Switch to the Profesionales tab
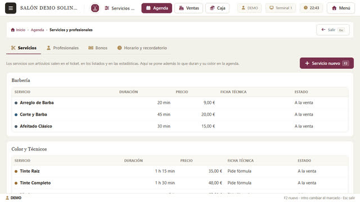The height and width of the screenshot is (202, 360). (x=62, y=48)
